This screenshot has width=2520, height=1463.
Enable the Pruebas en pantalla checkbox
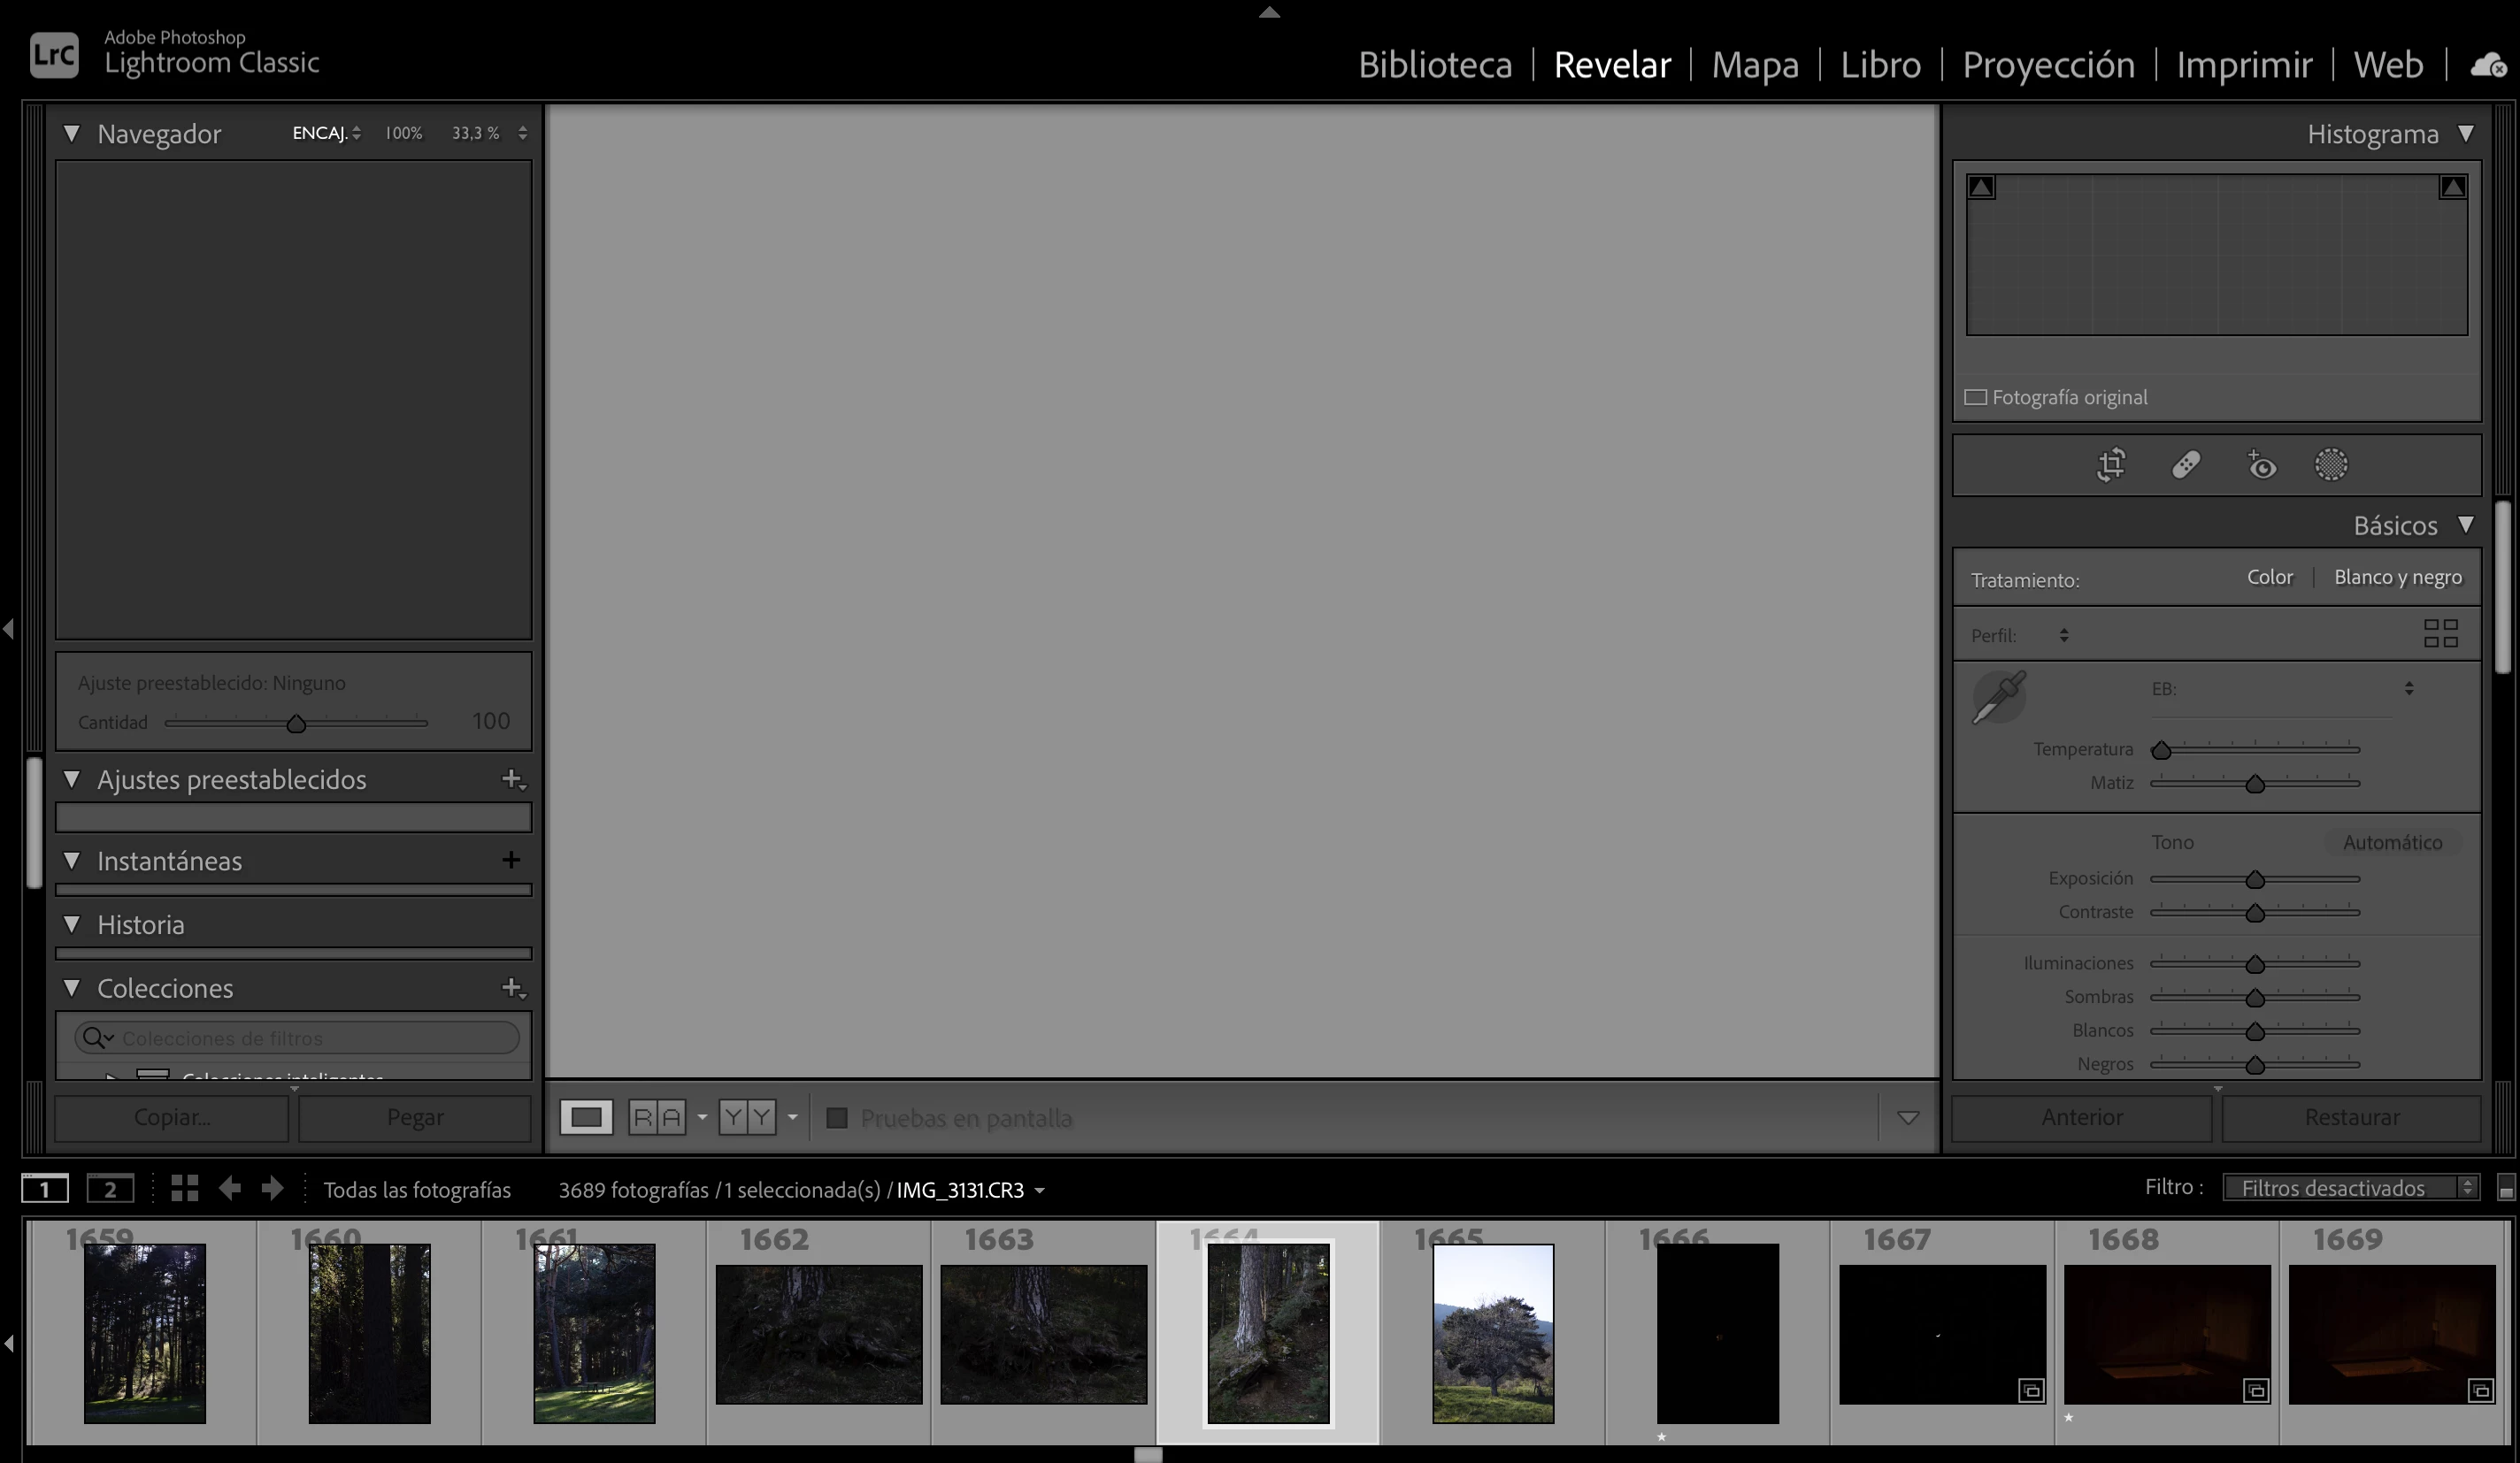click(837, 1117)
